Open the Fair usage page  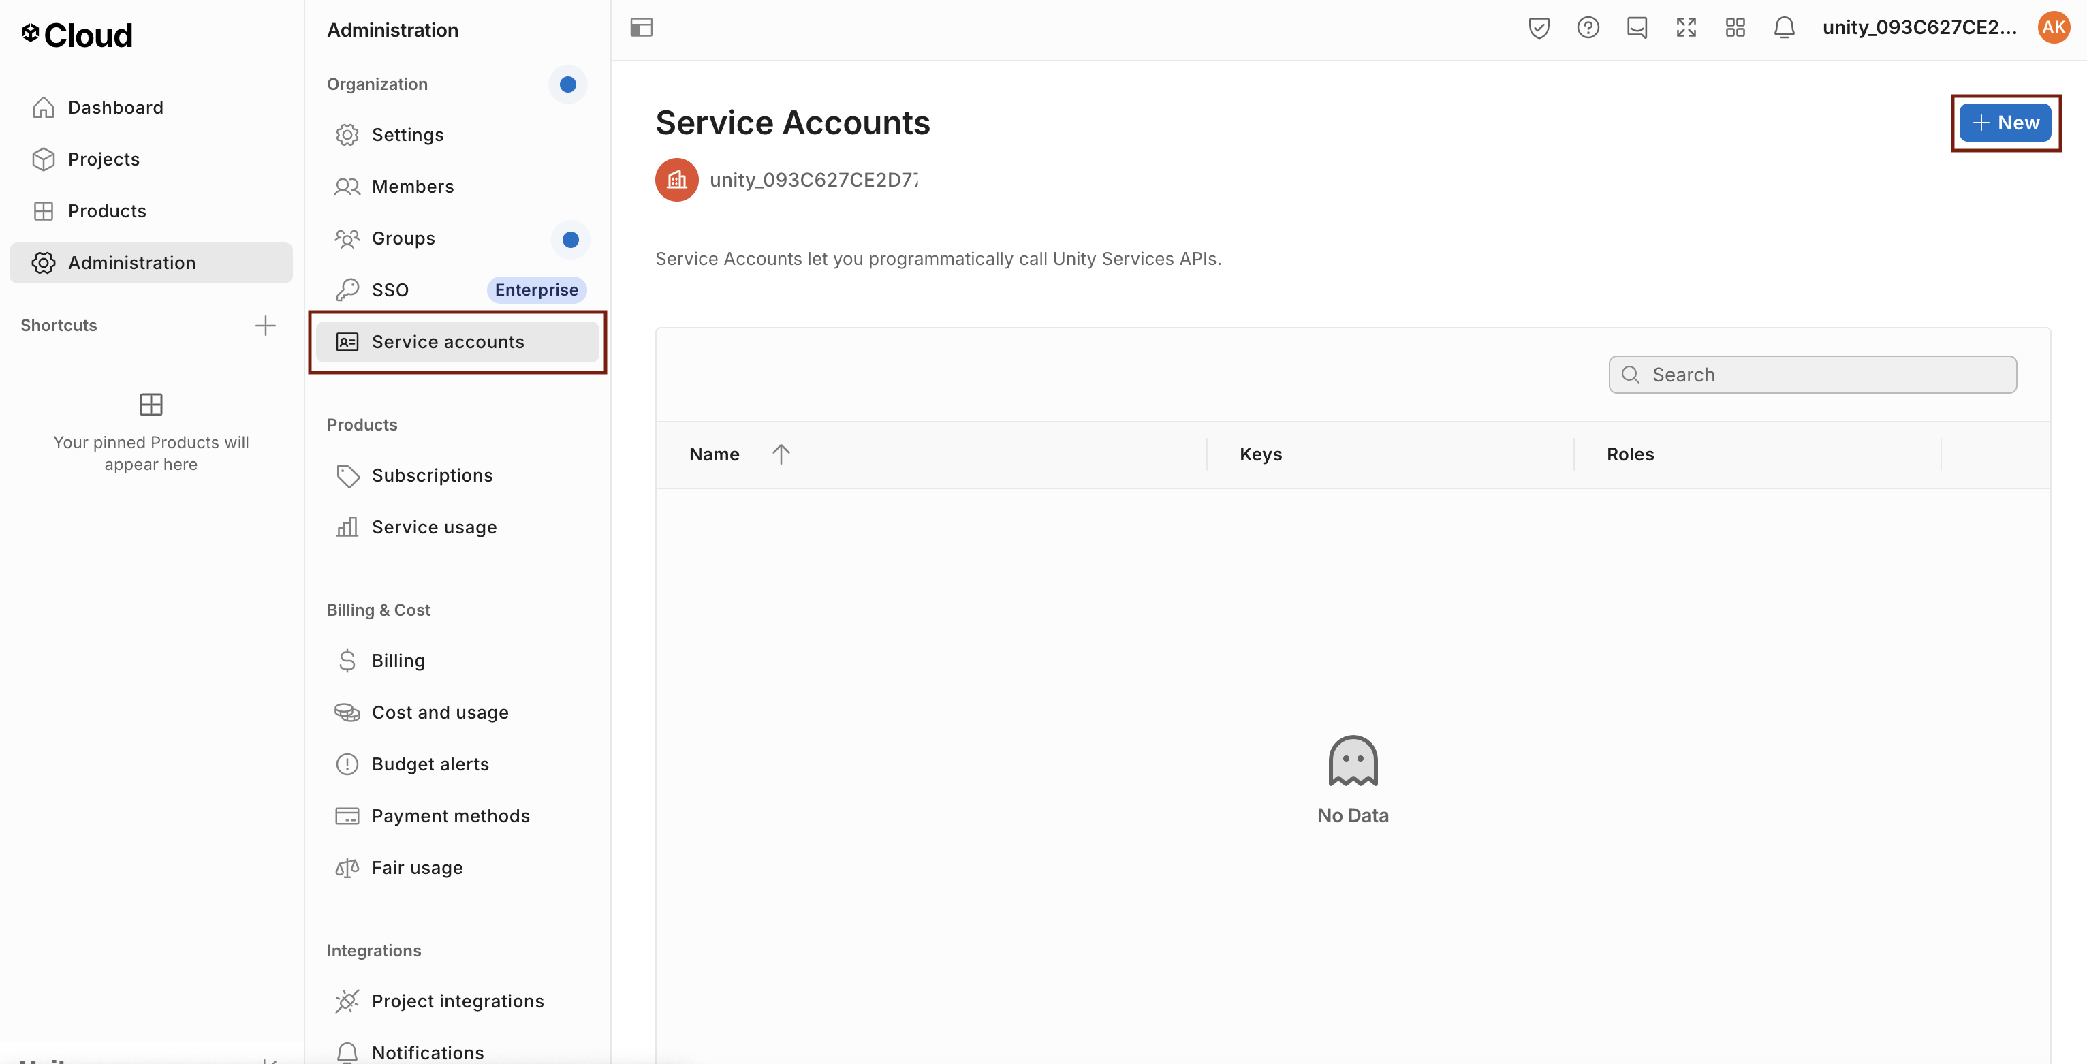pos(458,868)
